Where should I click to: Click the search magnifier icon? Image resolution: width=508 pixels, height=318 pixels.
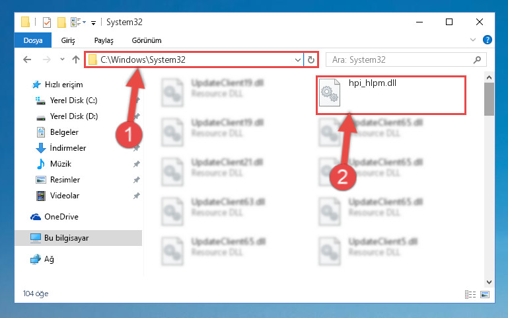pyautogui.click(x=477, y=60)
